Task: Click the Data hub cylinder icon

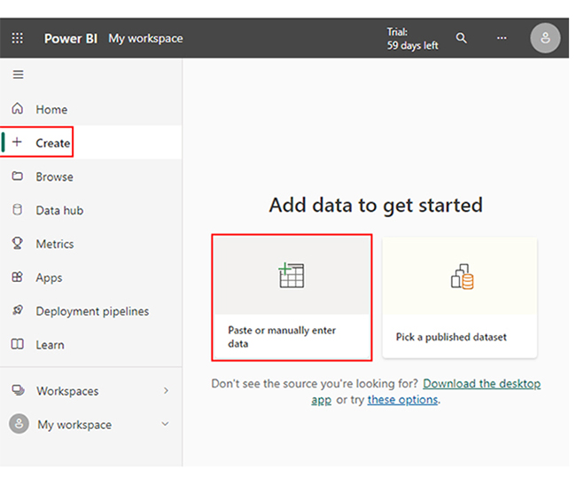Action: click(x=18, y=210)
